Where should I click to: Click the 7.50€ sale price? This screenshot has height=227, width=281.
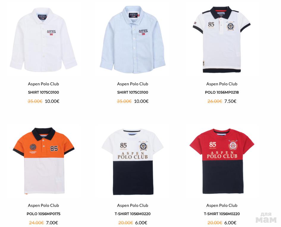230,101
